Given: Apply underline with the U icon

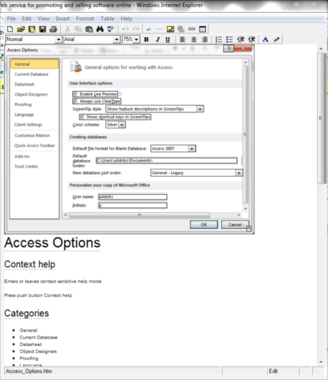Looking at the screenshot, I should pos(168,40).
